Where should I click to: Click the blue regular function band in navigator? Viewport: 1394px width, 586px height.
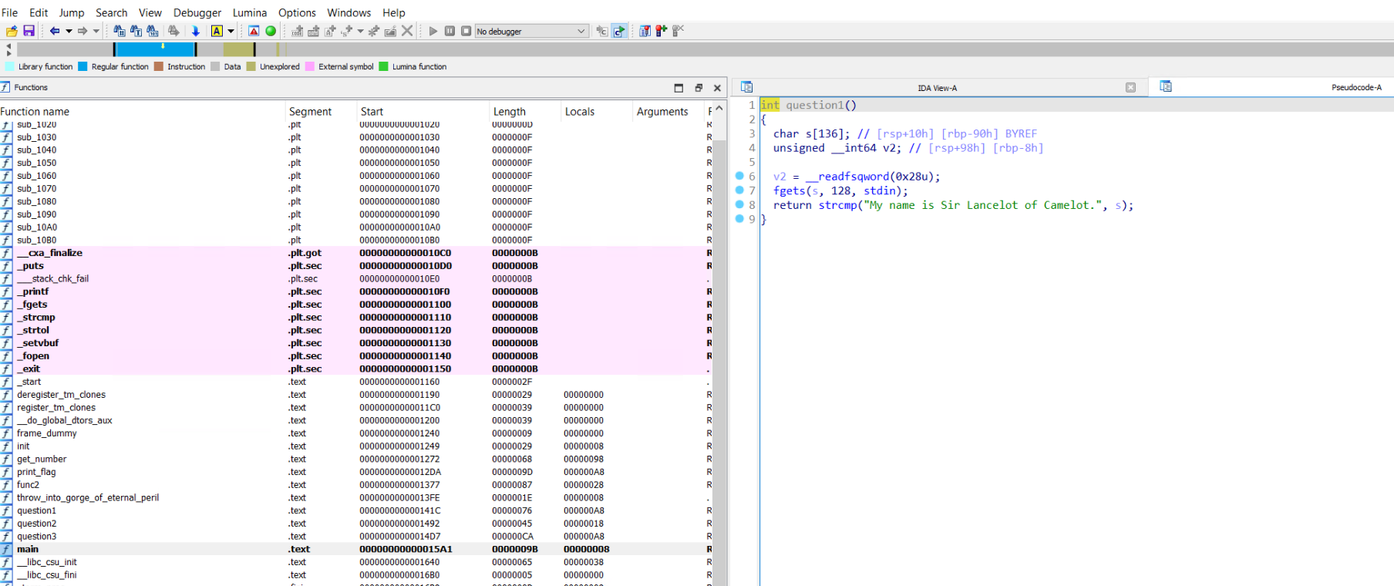coord(154,49)
